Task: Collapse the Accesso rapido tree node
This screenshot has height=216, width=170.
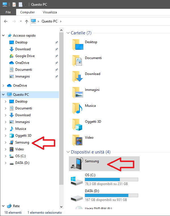Action: click(3, 36)
